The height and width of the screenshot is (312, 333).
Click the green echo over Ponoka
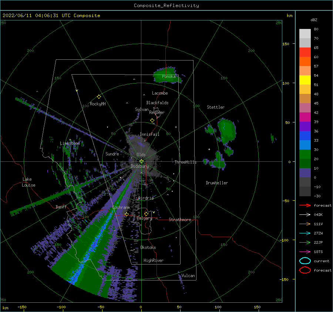167,75
